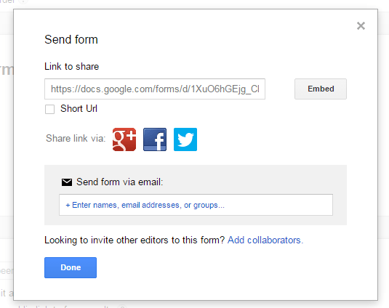Click the Share link via label
Screen dimensions: 389x308
coord(76,138)
